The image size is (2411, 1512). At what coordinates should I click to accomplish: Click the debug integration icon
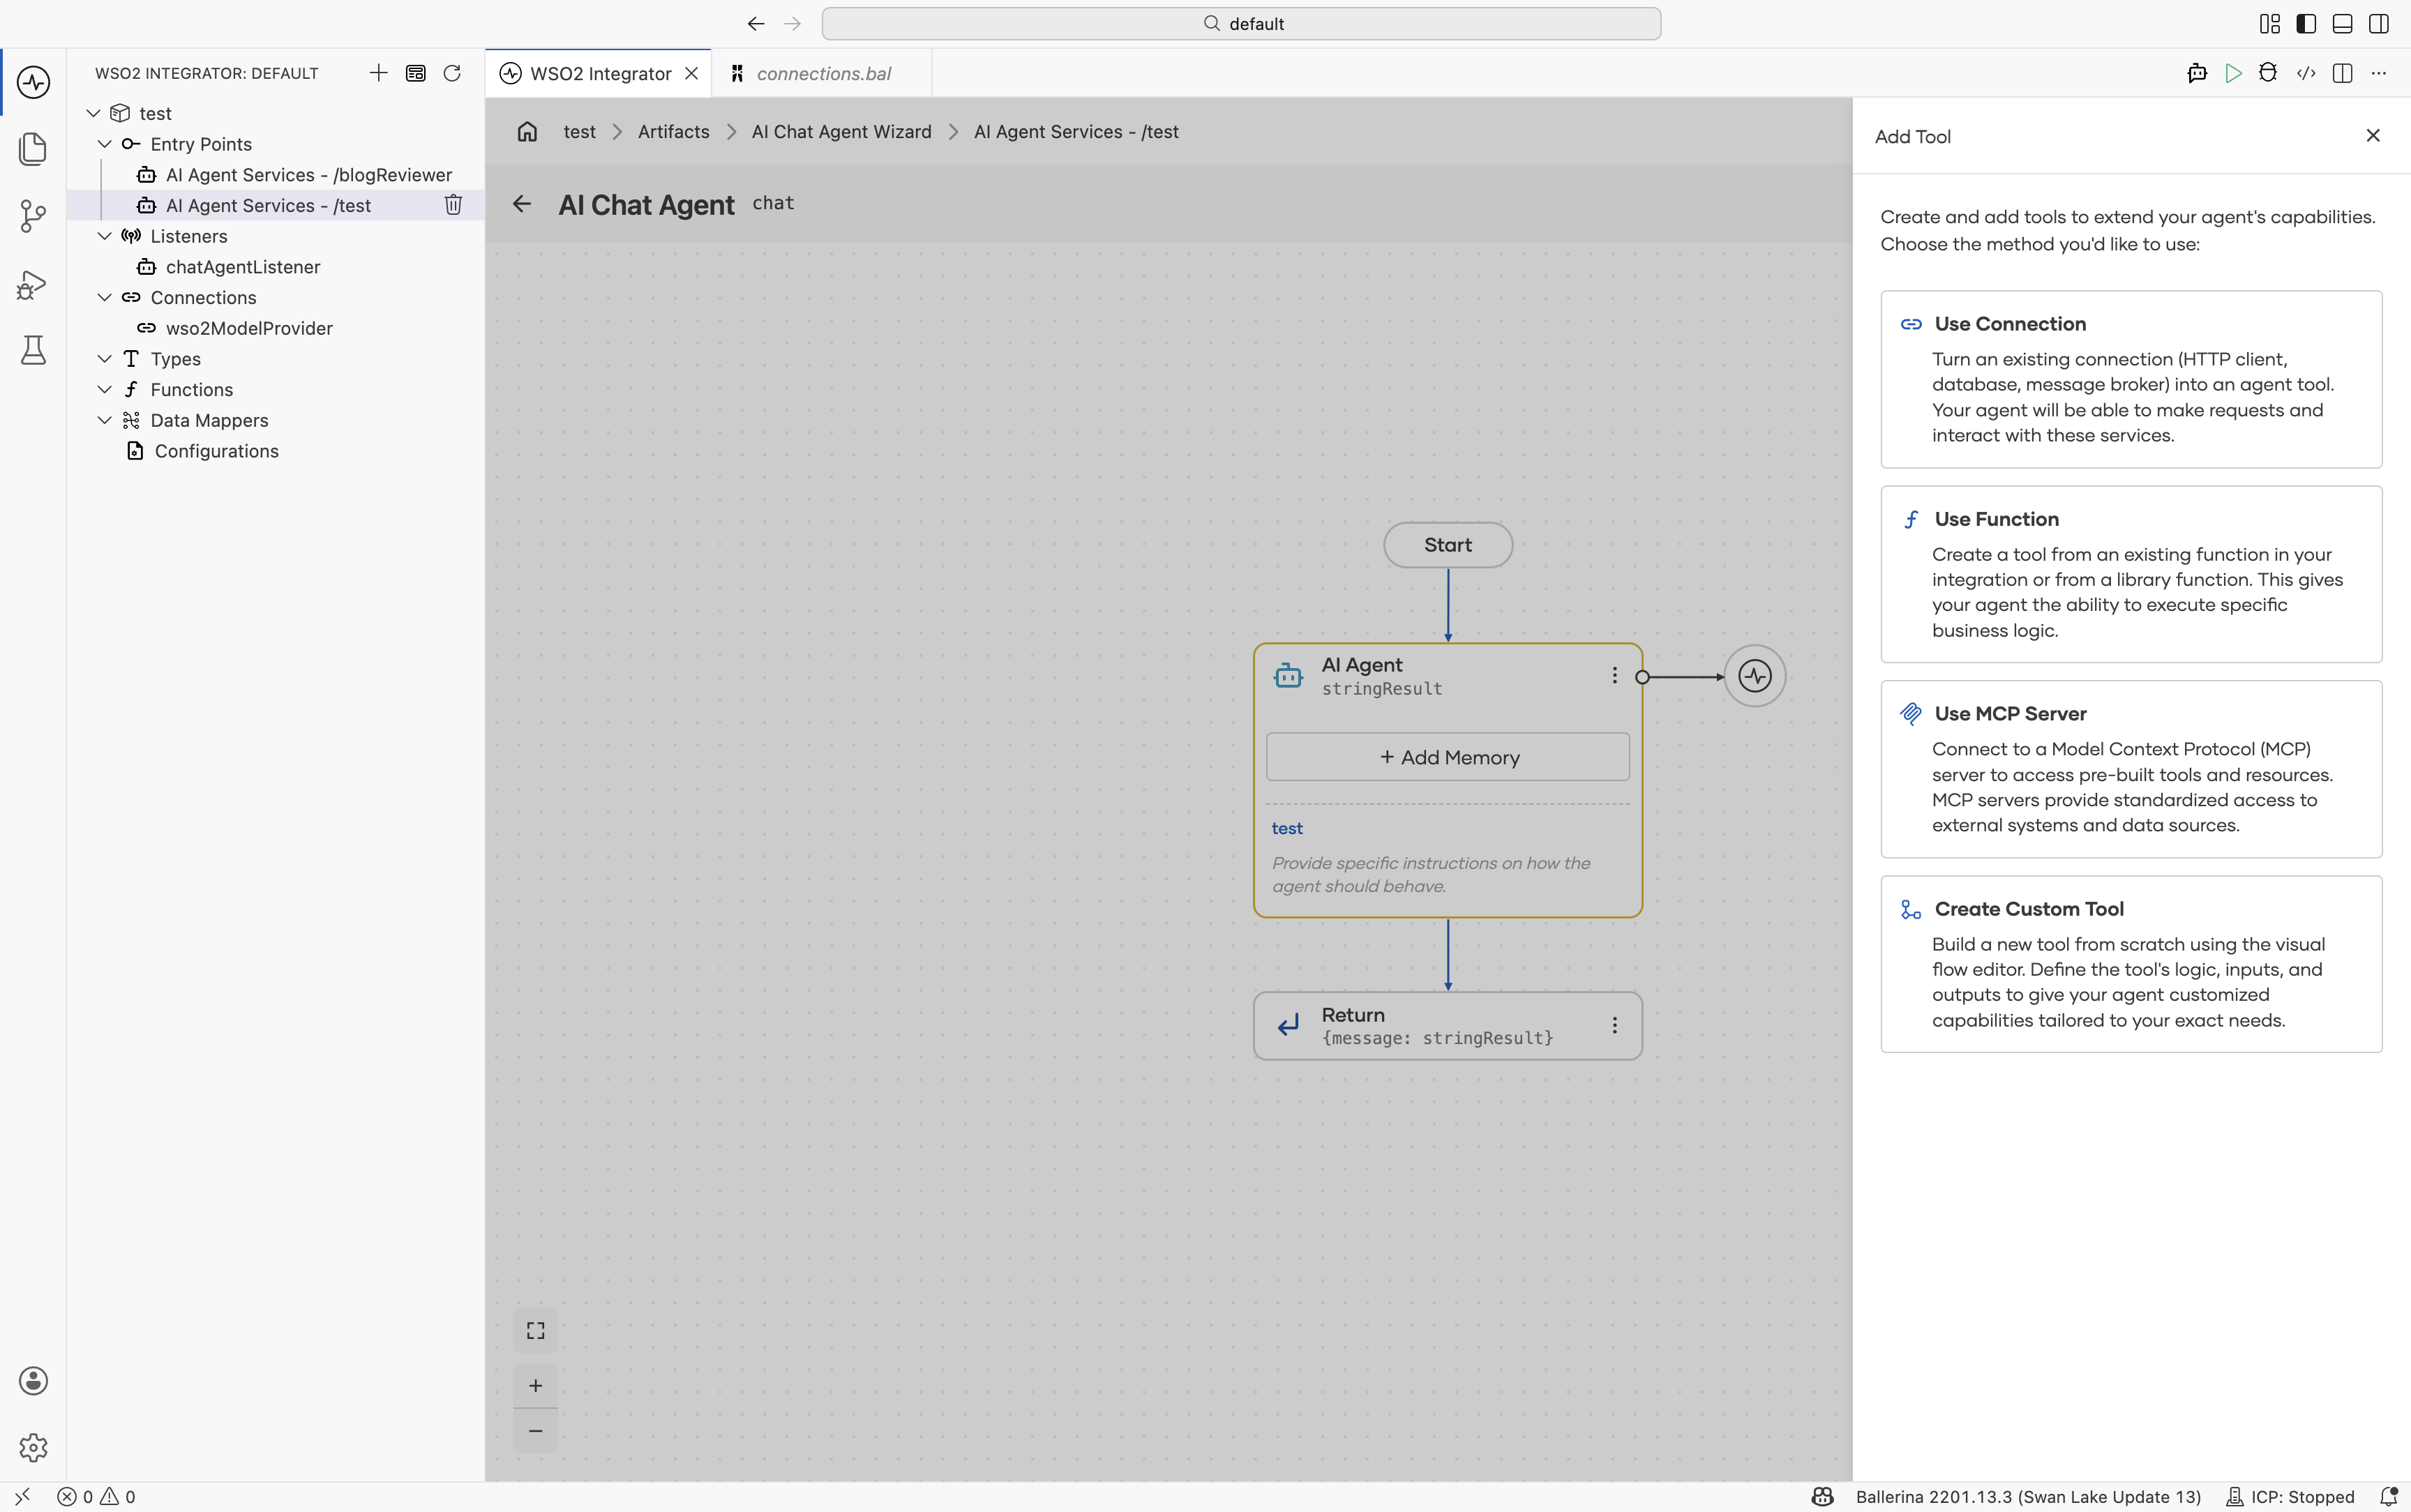click(2268, 73)
